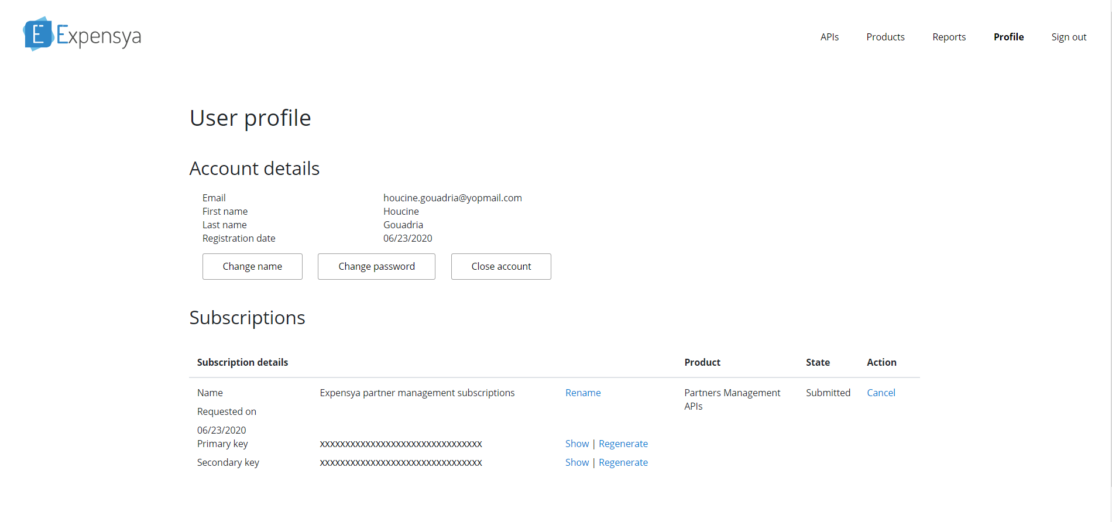Viewport: 1112px width, 522px height.
Task: Rename the Expensya partner management subscription
Action: 583,393
